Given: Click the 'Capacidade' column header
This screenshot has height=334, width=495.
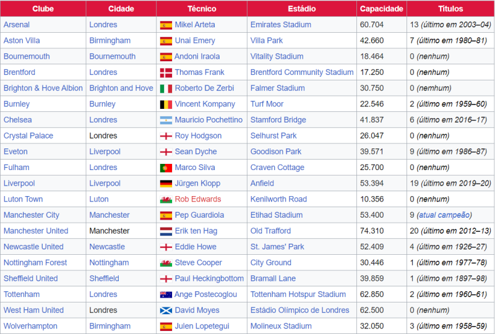Looking at the screenshot, I should click(x=382, y=9).
